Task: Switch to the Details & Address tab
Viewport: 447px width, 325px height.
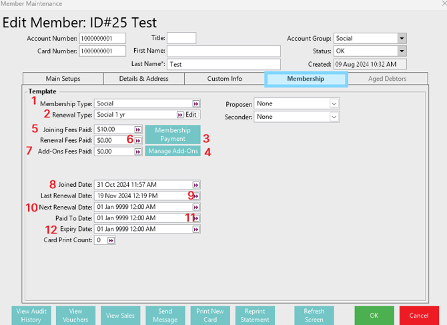Action: click(143, 79)
